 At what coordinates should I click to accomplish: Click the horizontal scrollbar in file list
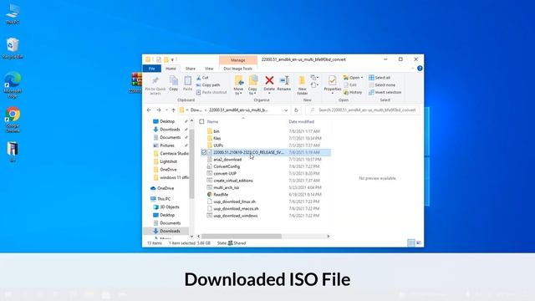(242, 236)
